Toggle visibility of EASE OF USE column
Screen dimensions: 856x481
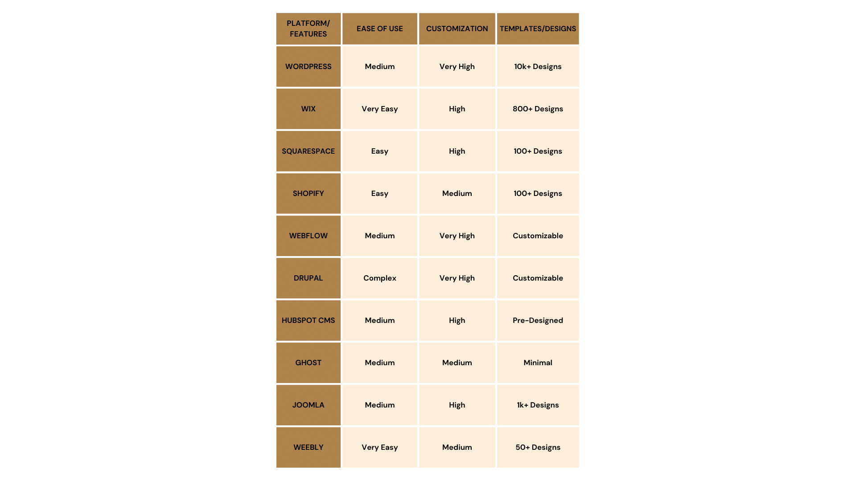[380, 28]
